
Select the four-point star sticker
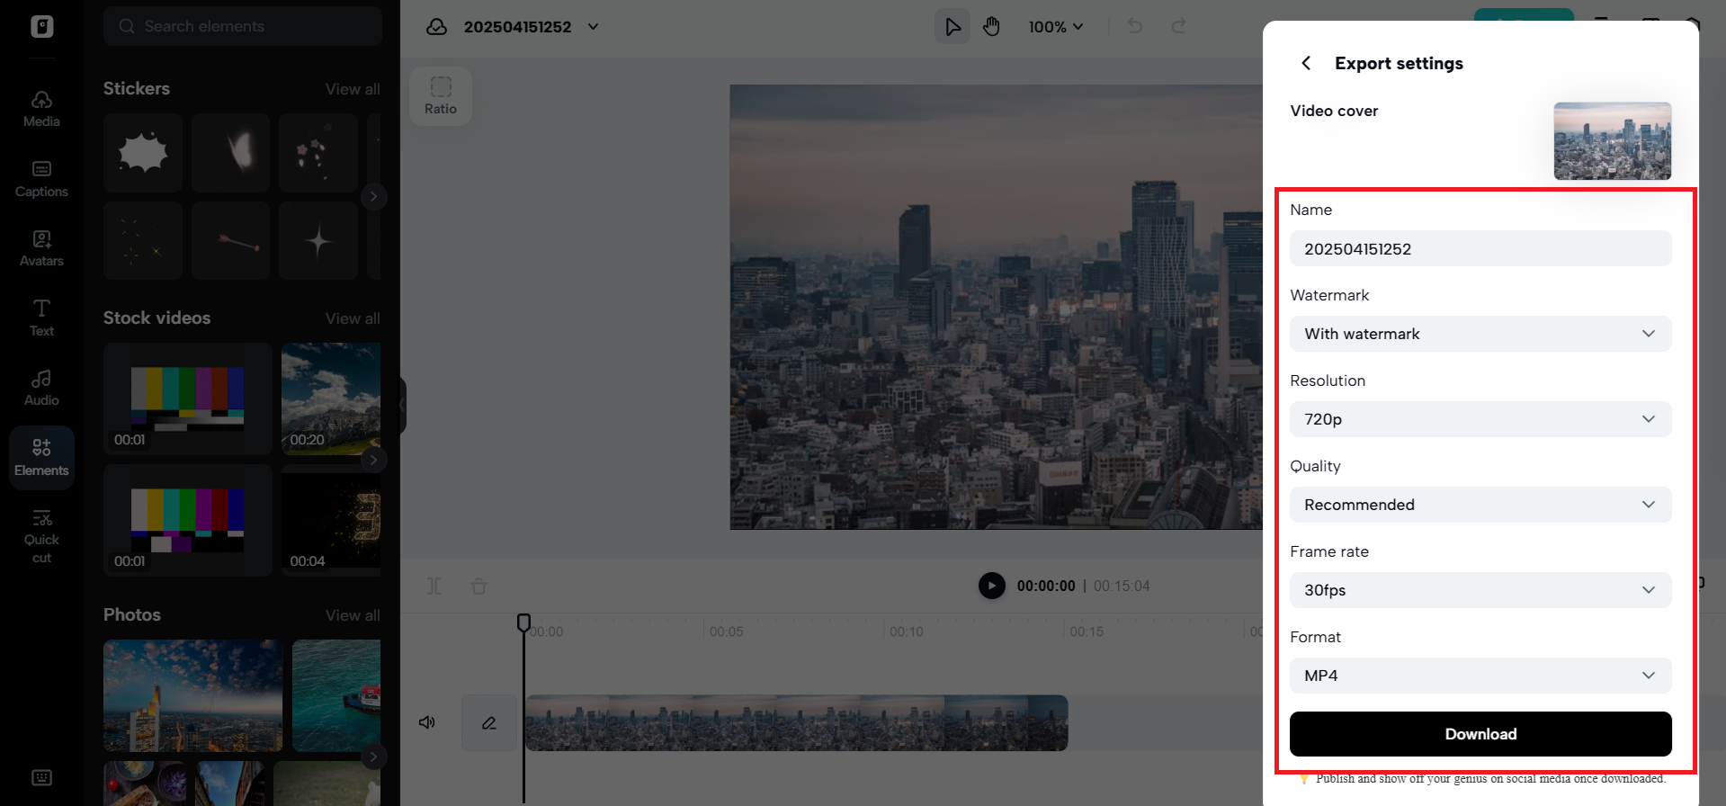click(x=318, y=240)
